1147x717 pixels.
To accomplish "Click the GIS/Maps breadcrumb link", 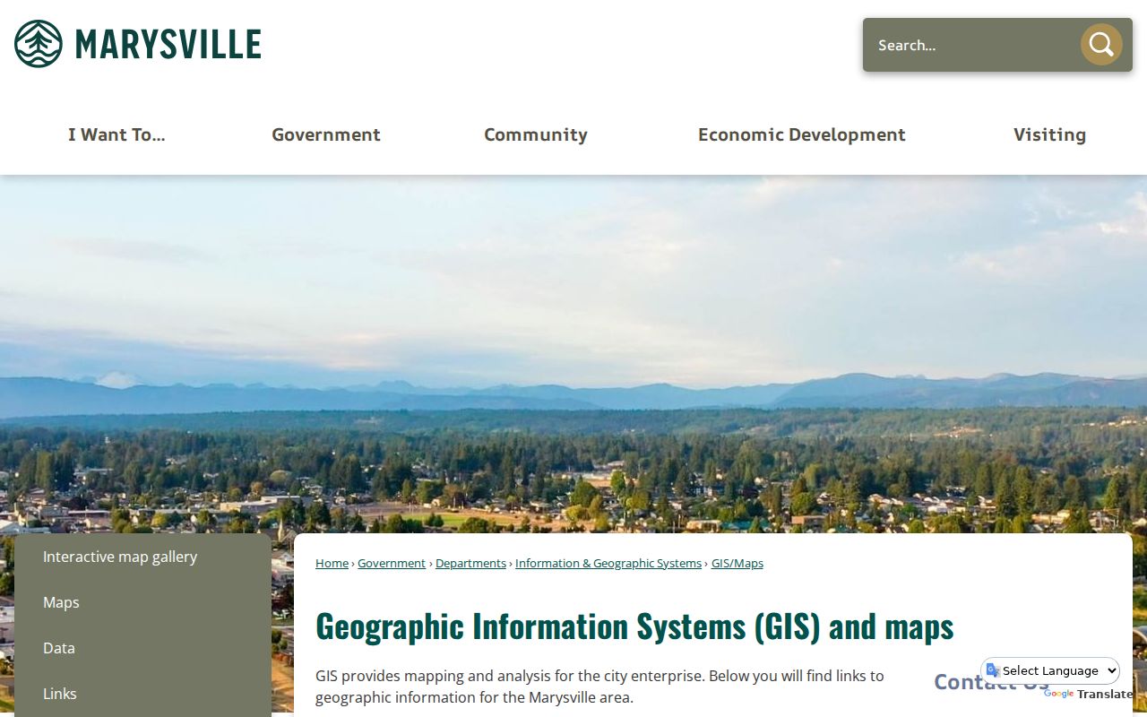I will (x=737, y=563).
